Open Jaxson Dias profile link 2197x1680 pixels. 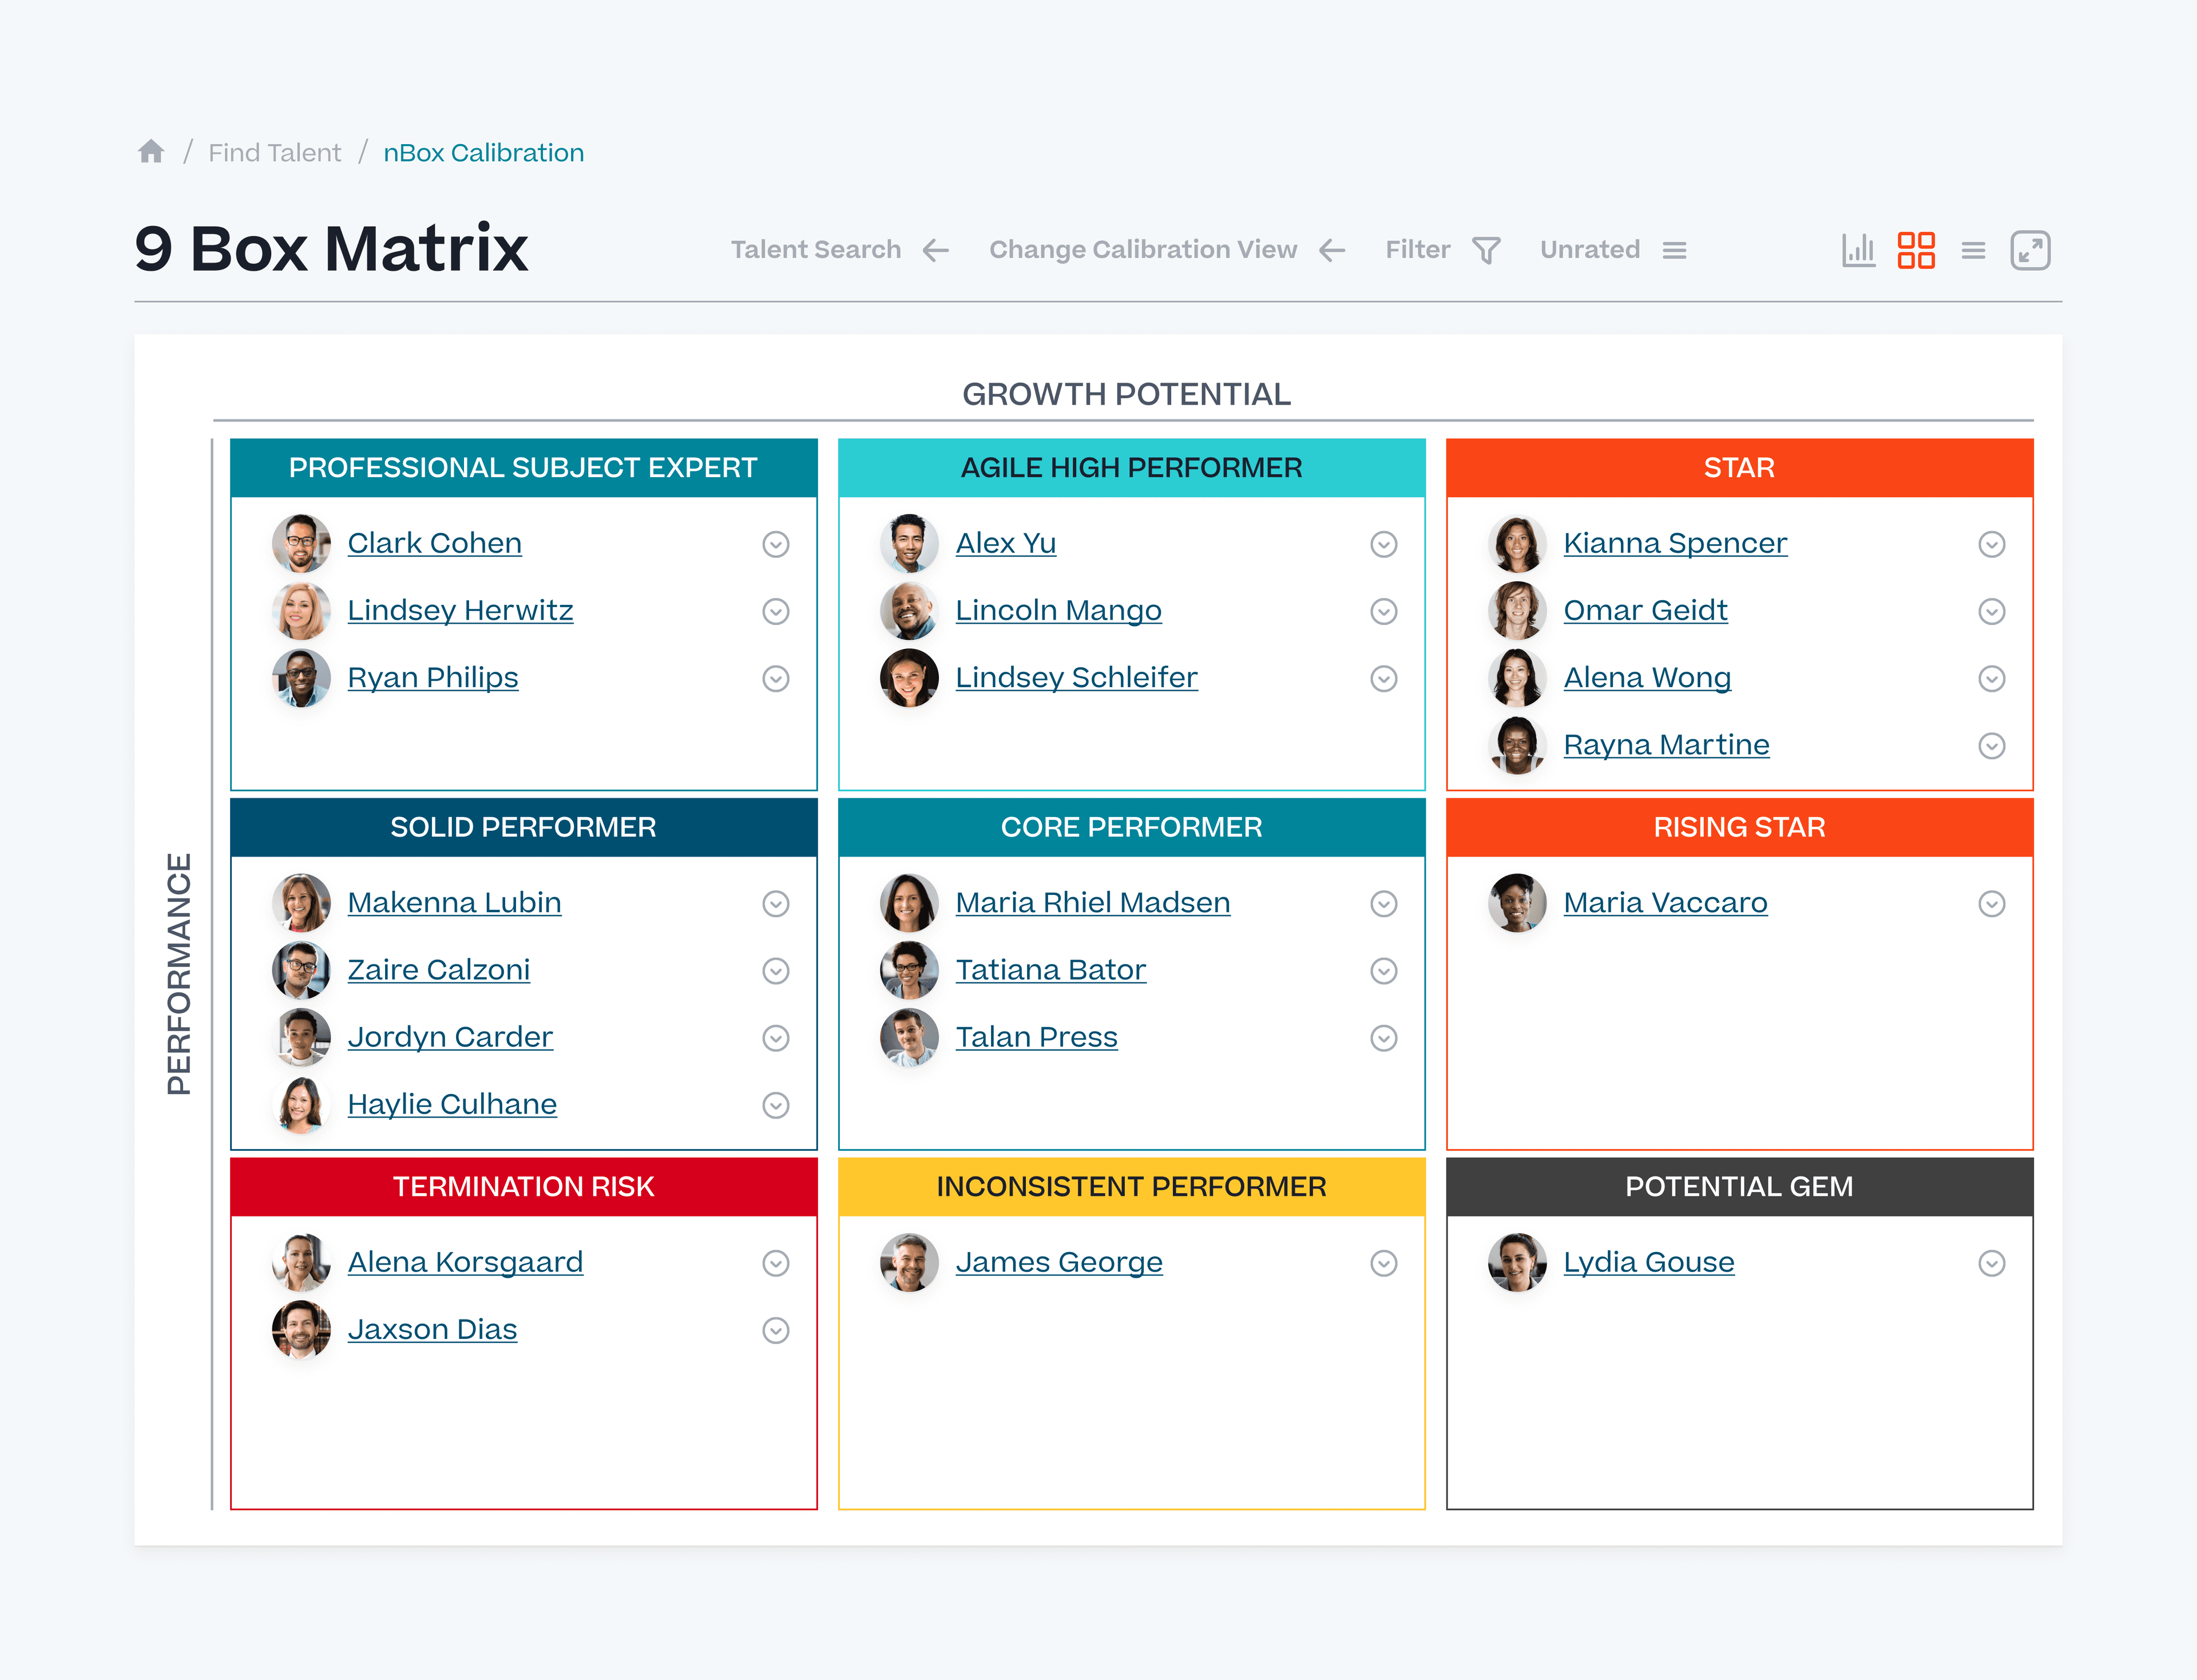coord(432,1329)
